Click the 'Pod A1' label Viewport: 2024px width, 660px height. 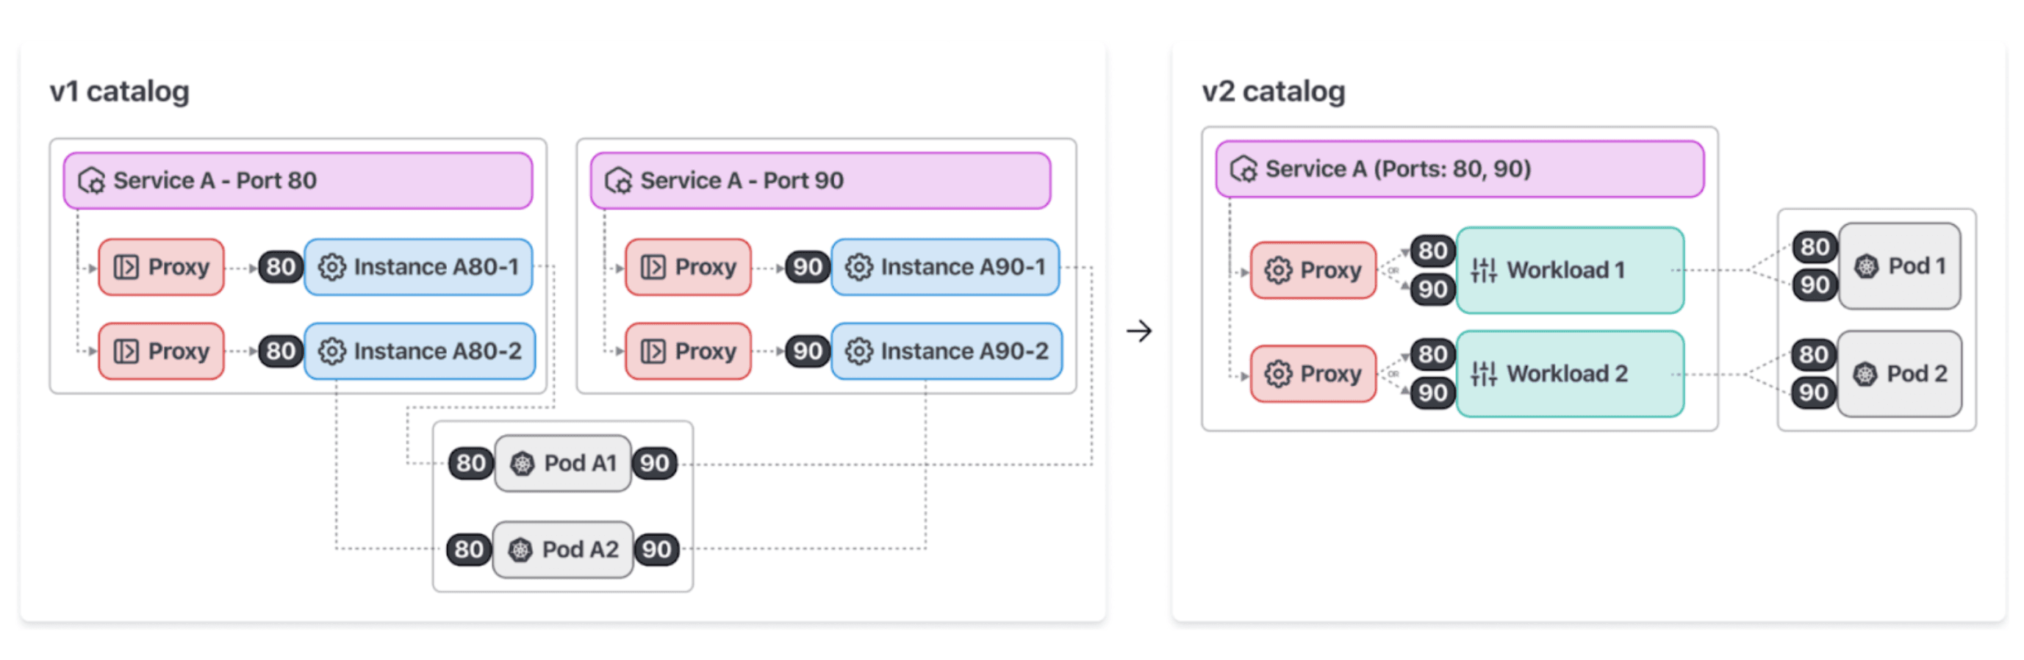click(x=581, y=464)
